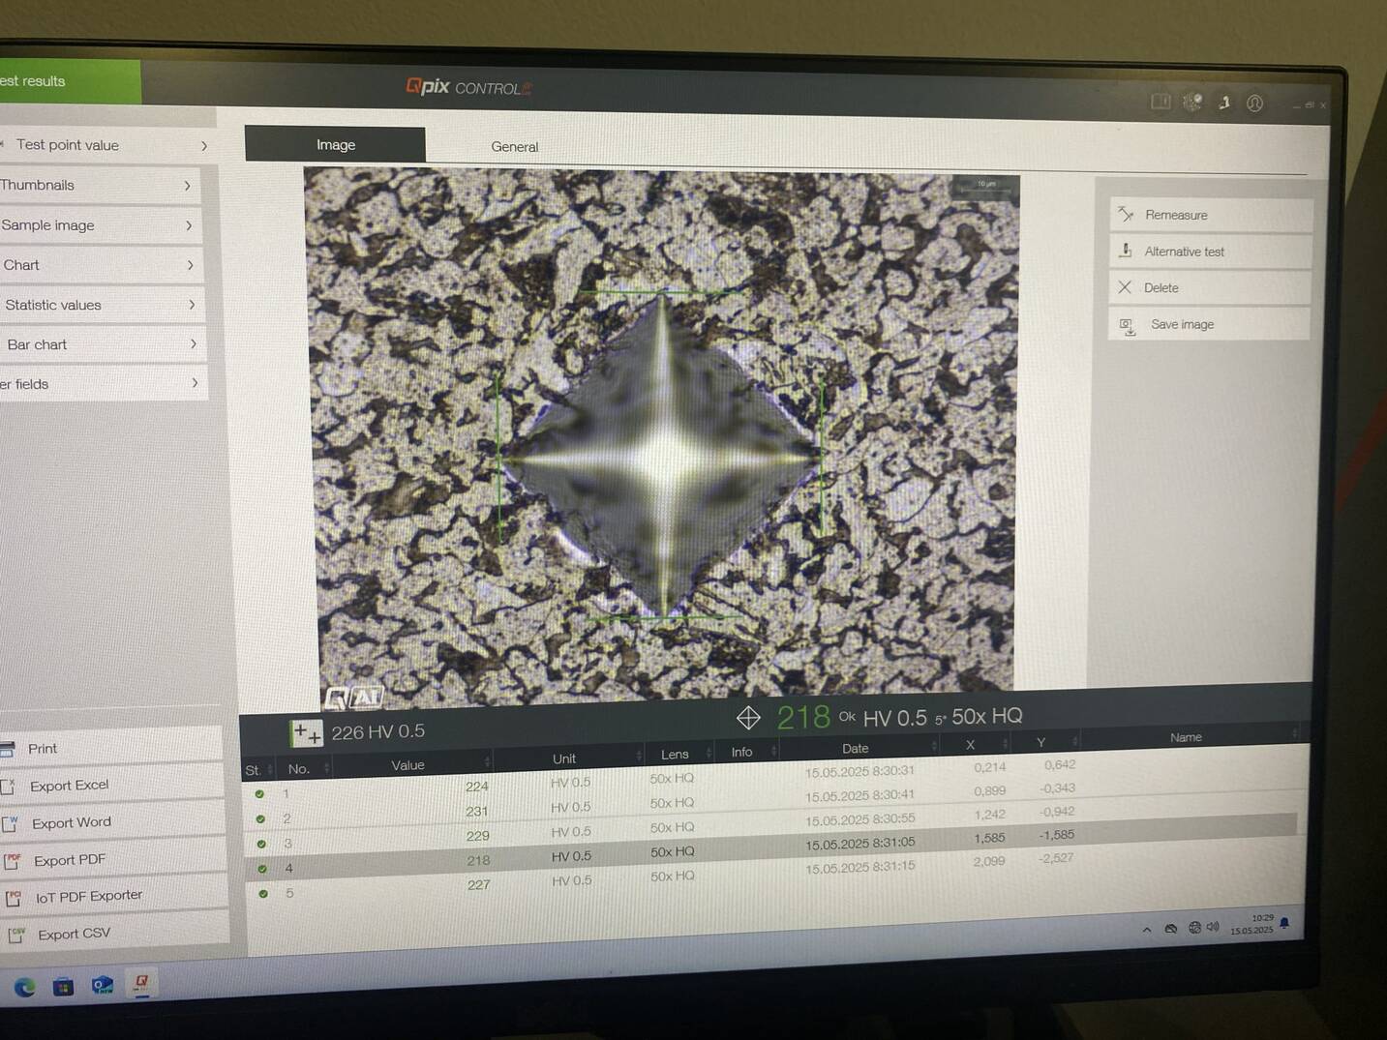Expand the Thumbnails section

(97, 185)
